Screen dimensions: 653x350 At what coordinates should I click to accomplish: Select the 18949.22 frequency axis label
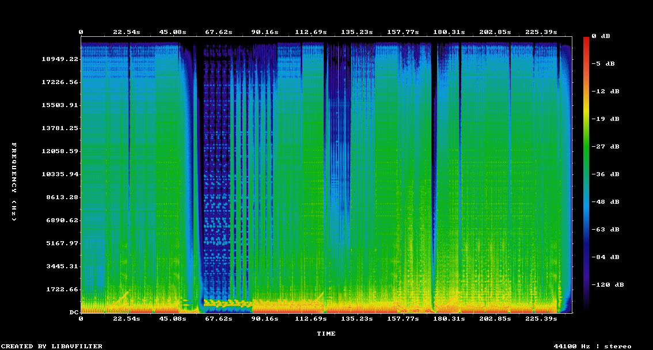[60, 59]
